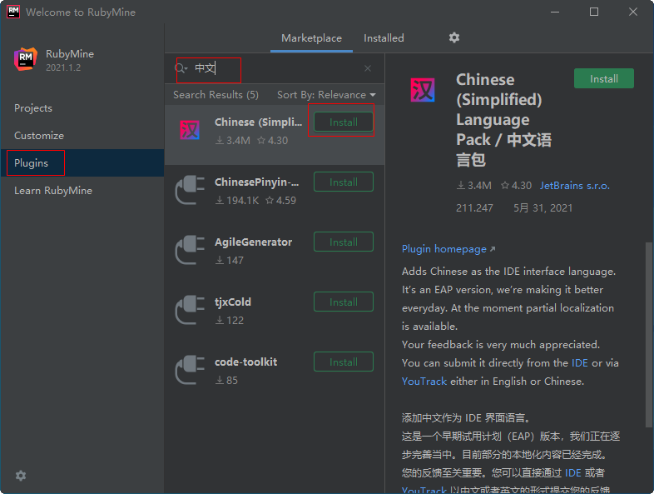Click the AgileGenerator plugin plug icon
This screenshot has width=654, height=494.
(x=191, y=250)
